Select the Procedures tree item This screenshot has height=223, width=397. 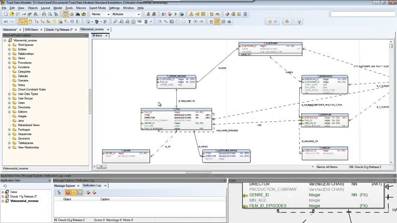tap(25, 63)
